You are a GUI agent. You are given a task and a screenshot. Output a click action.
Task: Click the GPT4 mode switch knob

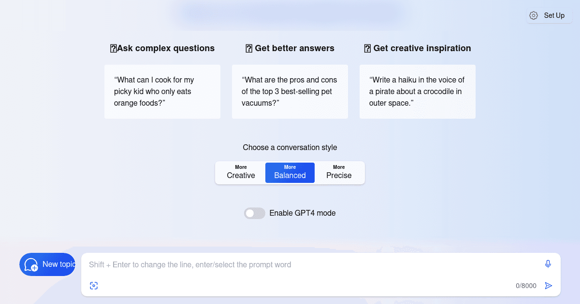click(250, 213)
